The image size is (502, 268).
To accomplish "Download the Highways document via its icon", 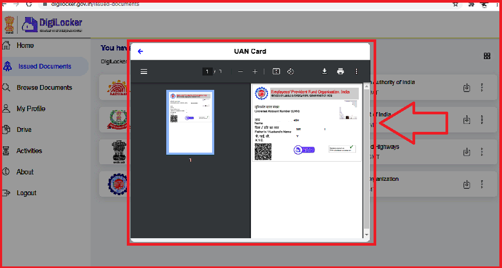I will coord(467,152).
